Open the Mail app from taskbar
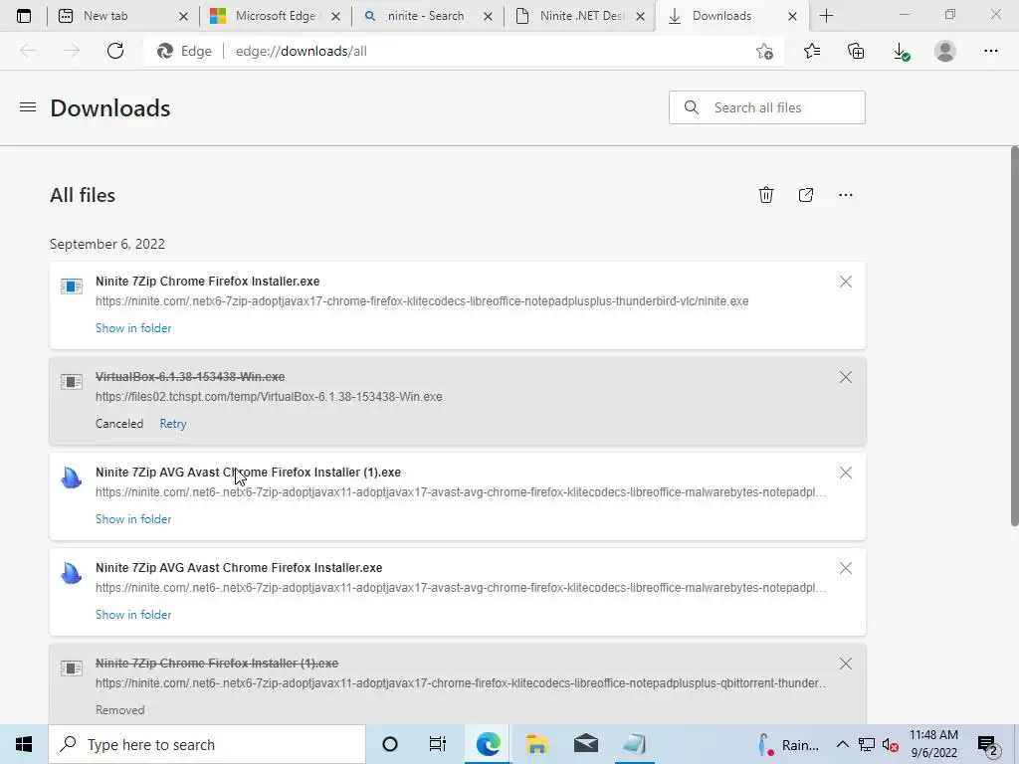 point(585,744)
